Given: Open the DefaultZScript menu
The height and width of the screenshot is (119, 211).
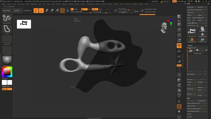Looking at the screenshot, I should tap(182, 1).
